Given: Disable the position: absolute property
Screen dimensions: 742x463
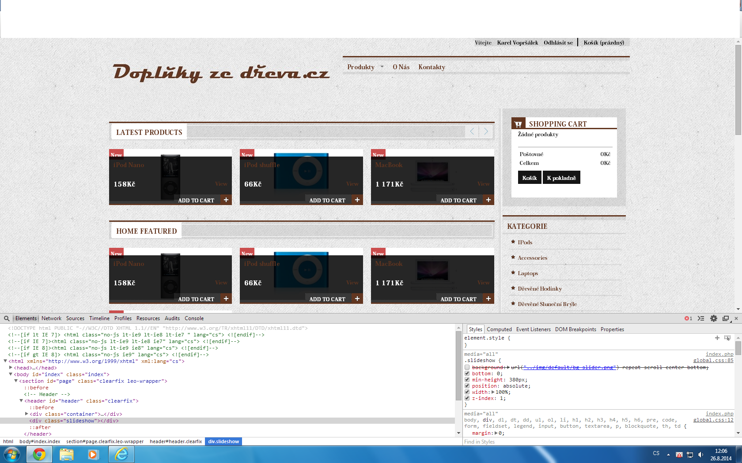Looking at the screenshot, I should [x=467, y=386].
